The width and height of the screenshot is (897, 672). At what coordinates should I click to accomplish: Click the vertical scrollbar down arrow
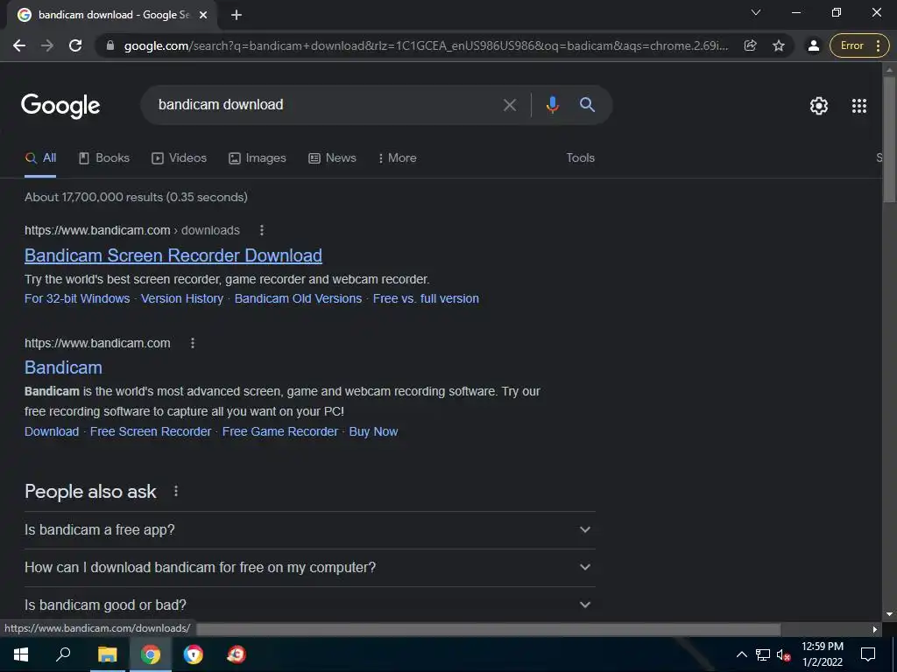(x=889, y=615)
